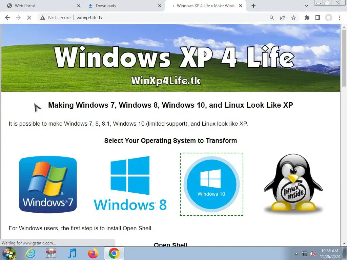Click the address bar URL winxp4life.tk
Viewport: 347px width, 260px height.
click(x=89, y=18)
